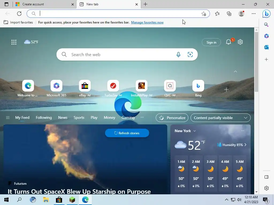The width and height of the screenshot is (274, 205).
Task: Click the 52°F weather summary
Action: [x=31, y=42]
